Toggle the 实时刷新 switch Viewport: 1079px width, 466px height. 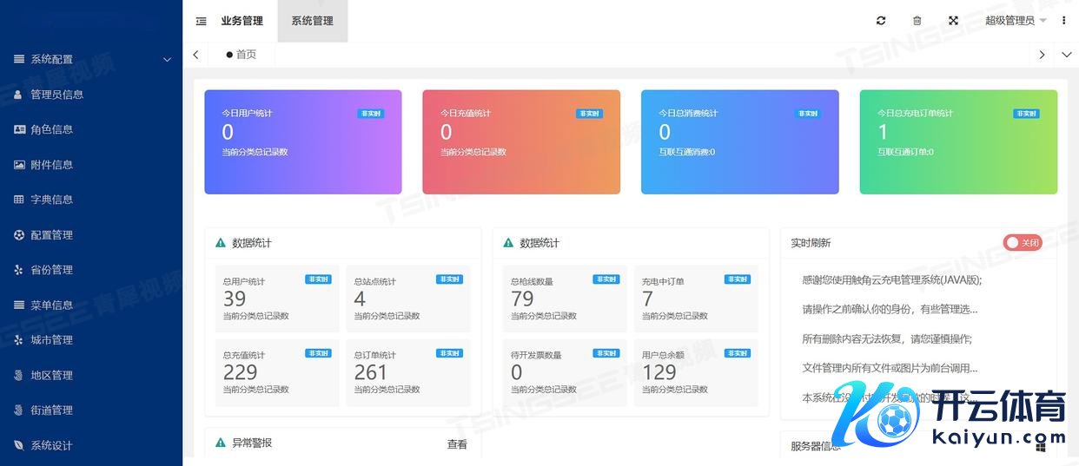click(1023, 243)
